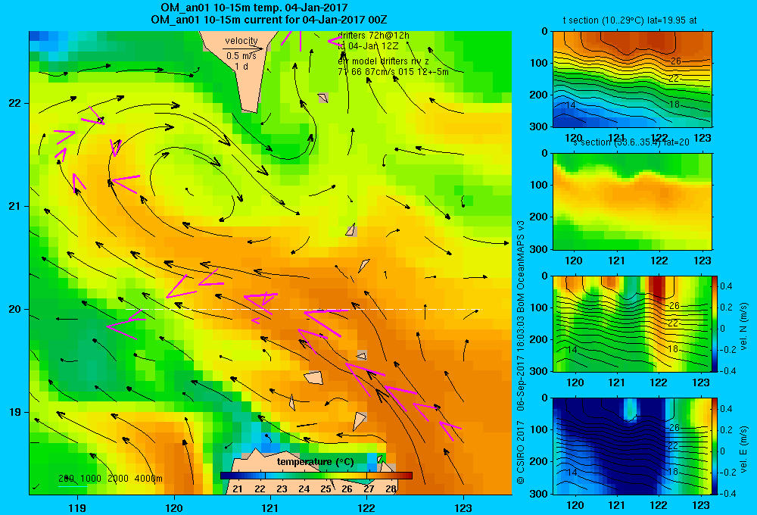Click the salinity section plot thumbnail
757x515 pixels.
(632, 201)
